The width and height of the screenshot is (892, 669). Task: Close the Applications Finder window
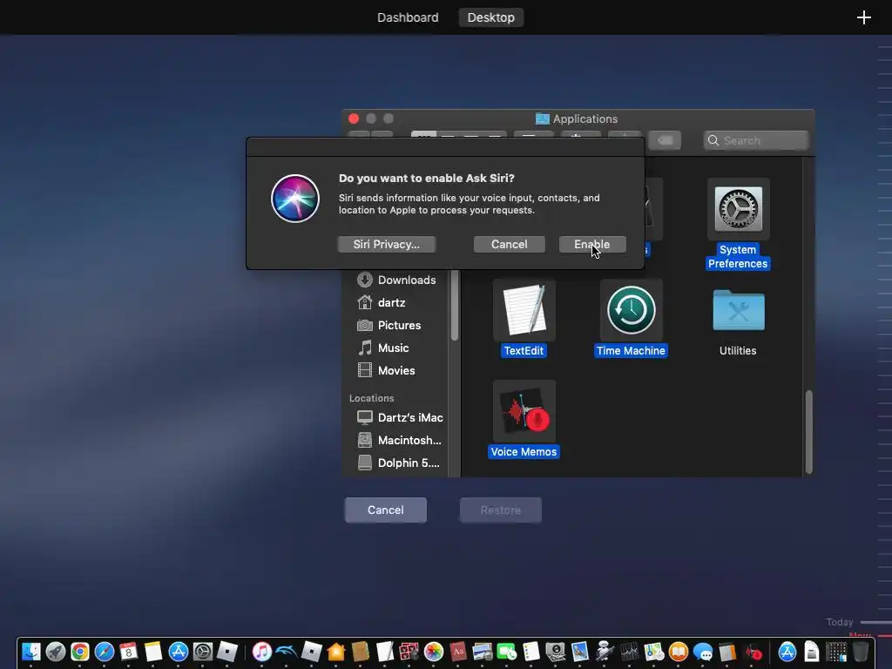354,118
